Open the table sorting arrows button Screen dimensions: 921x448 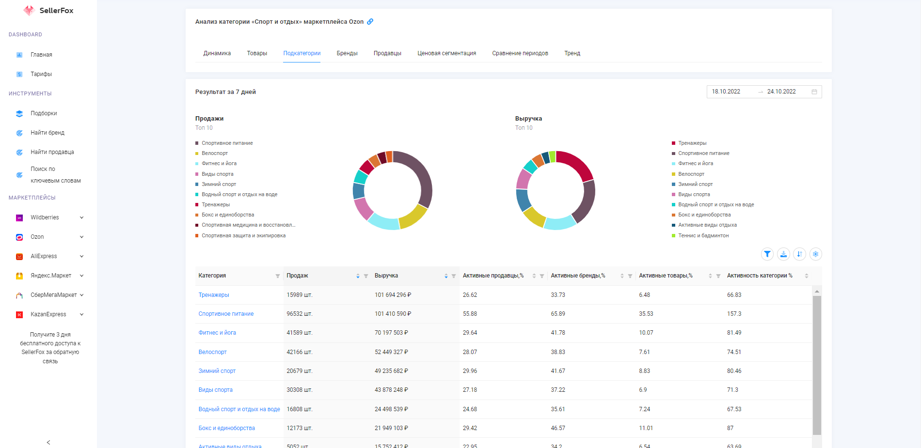(x=799, y=254)
